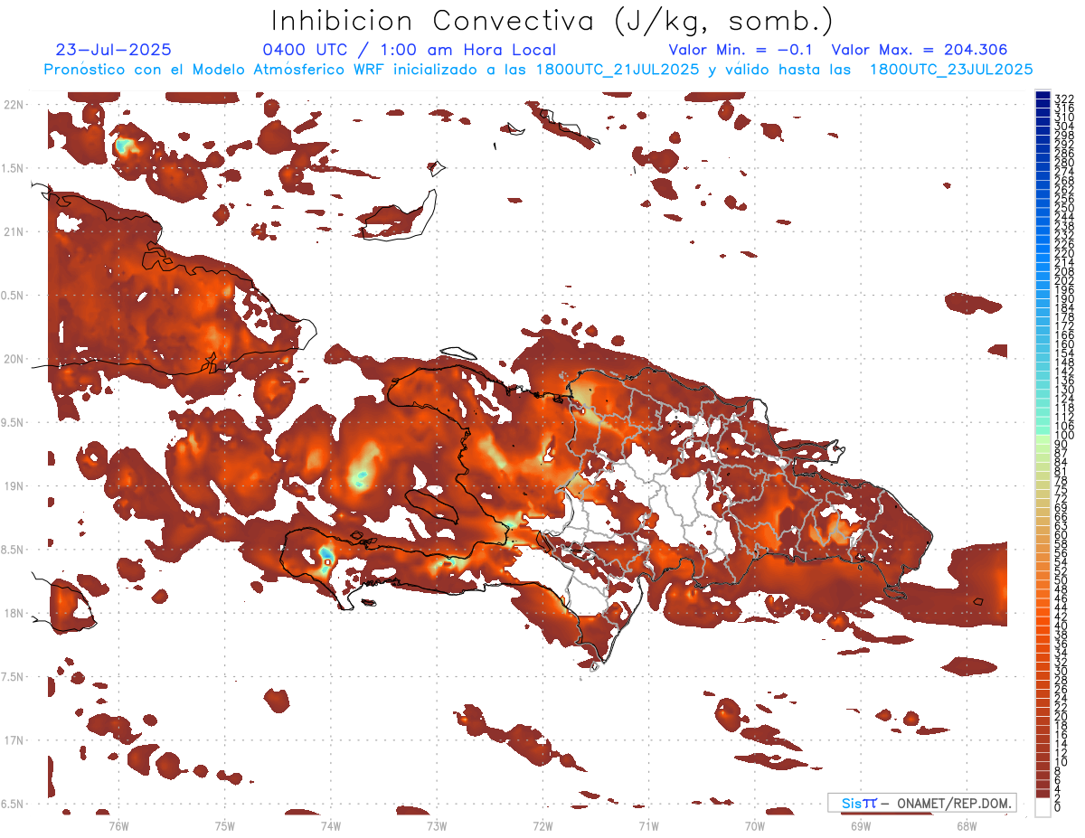Click the '1.5N' latitude label
1085x838 pixels.
pyautogui.click(x=14, y=168)
